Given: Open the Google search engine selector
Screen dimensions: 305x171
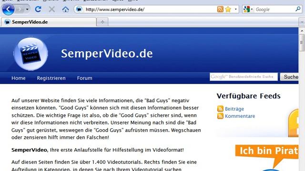Looking at the screenshot, I should tap(248, 9).
